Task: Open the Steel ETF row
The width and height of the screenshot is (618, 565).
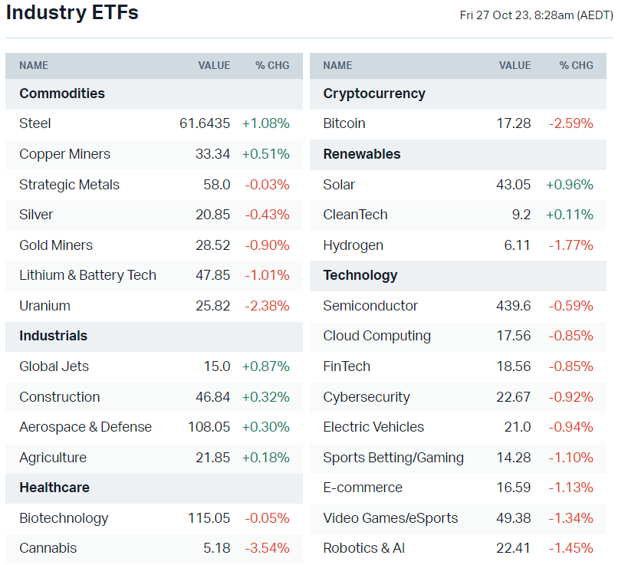Action: point(35,123)
